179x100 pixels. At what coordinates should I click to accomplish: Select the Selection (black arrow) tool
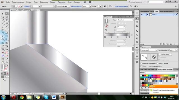(3, 14)
